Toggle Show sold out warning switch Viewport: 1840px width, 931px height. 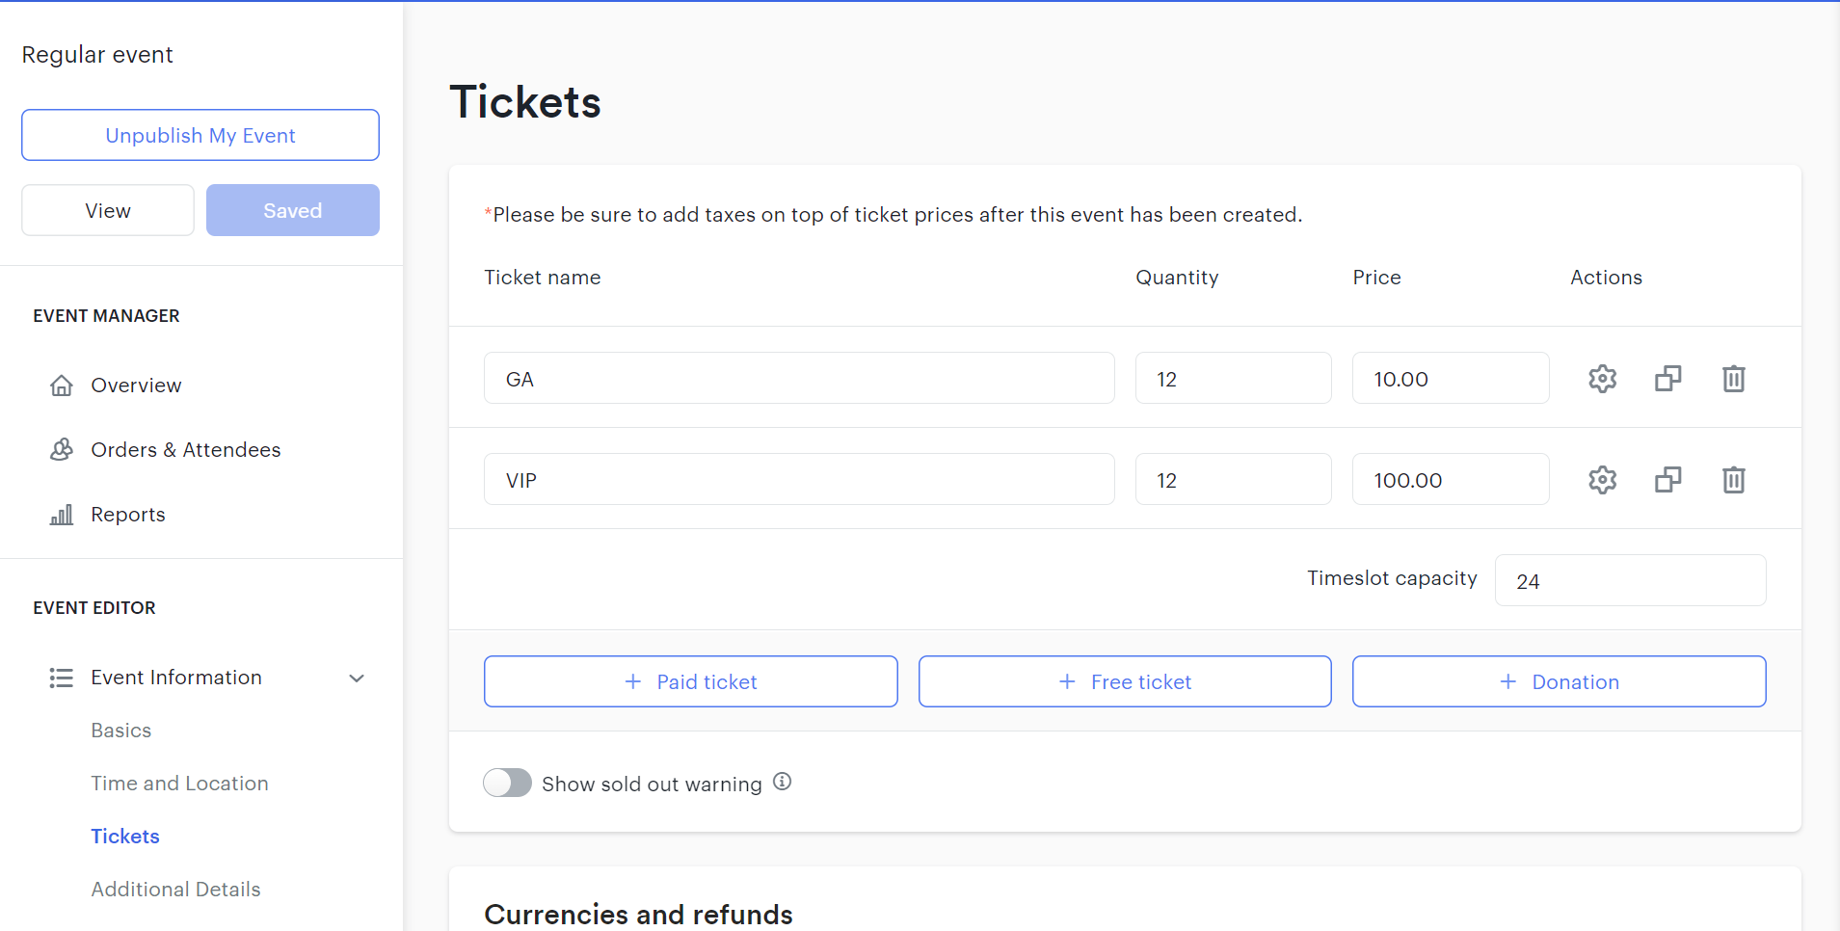[507, 783]
